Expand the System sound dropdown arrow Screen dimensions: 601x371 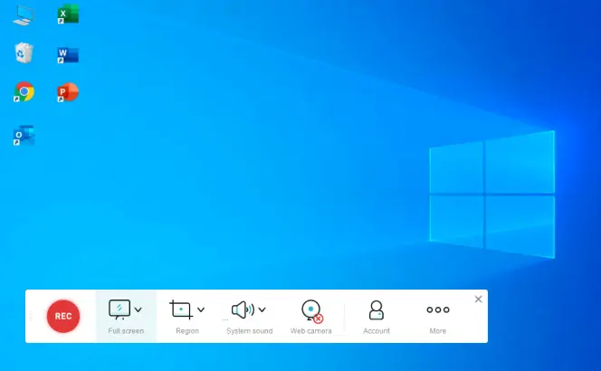pos(262,309)
